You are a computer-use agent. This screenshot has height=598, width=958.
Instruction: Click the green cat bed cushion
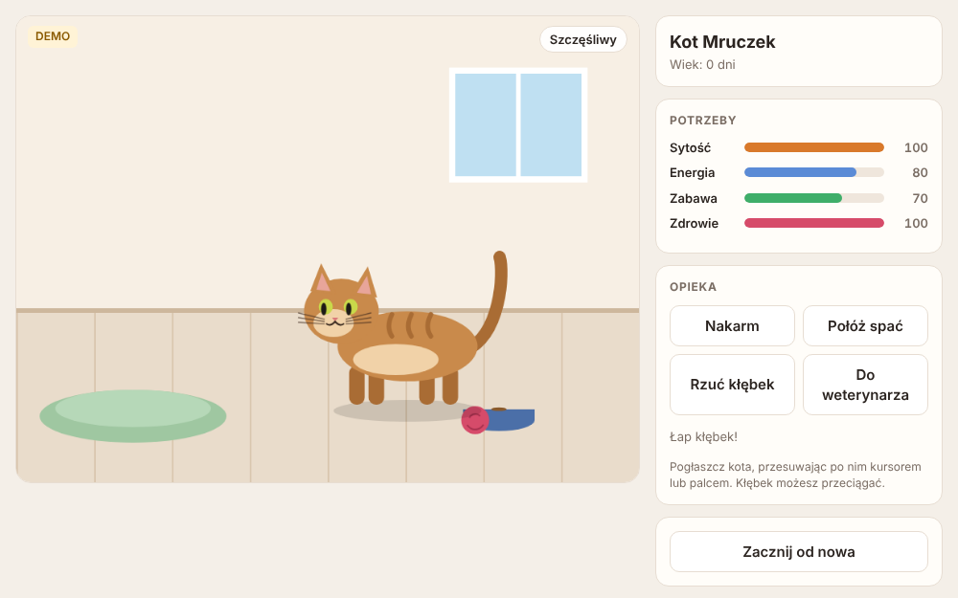pyautogui.click(x=133, y=415)
